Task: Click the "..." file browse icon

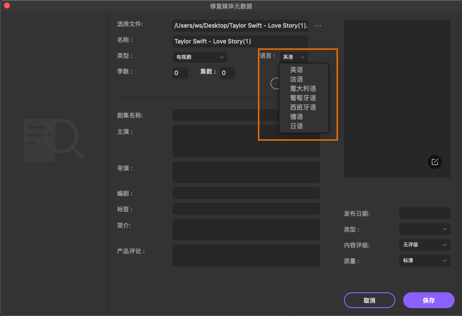Action: coord(318,25)
